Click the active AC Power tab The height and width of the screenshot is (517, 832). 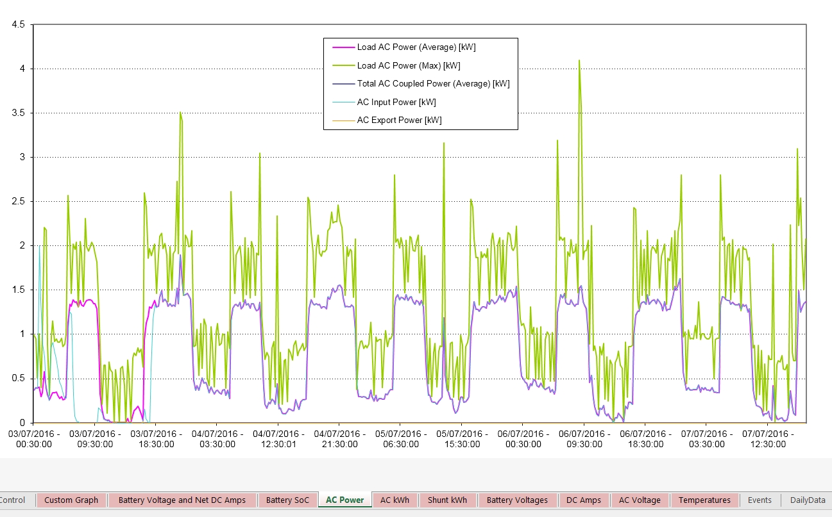point(344,500)
